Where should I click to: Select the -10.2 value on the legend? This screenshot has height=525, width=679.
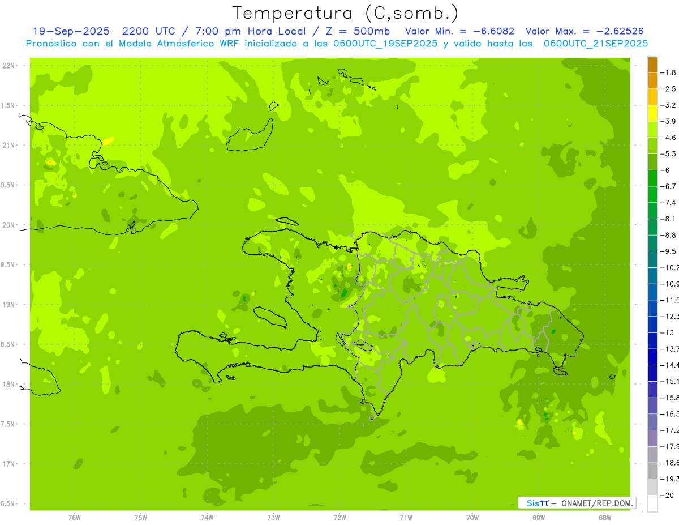coord(671,267)
